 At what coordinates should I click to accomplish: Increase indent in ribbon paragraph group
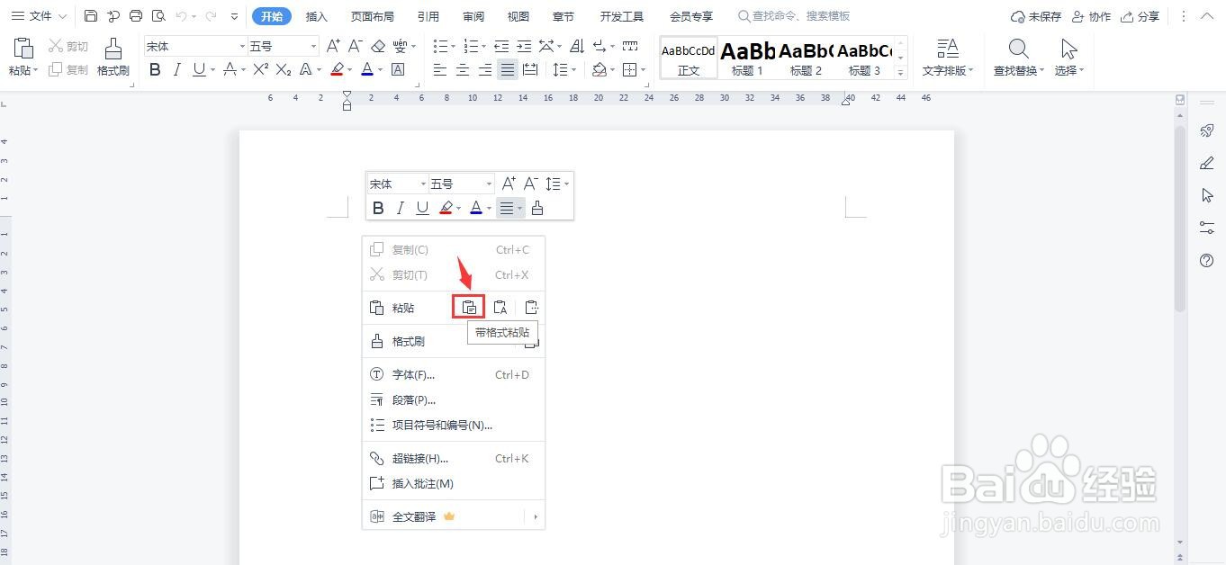[x=524, y=46]
